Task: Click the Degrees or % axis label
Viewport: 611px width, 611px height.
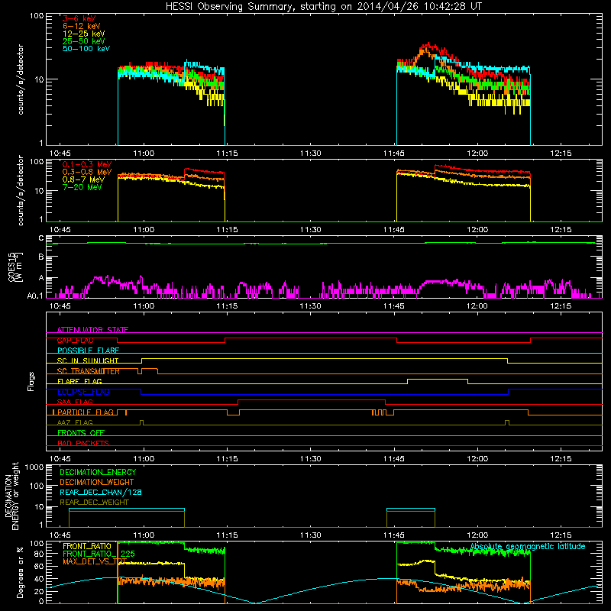Action: pyautogui.click(x=20, y=572)
